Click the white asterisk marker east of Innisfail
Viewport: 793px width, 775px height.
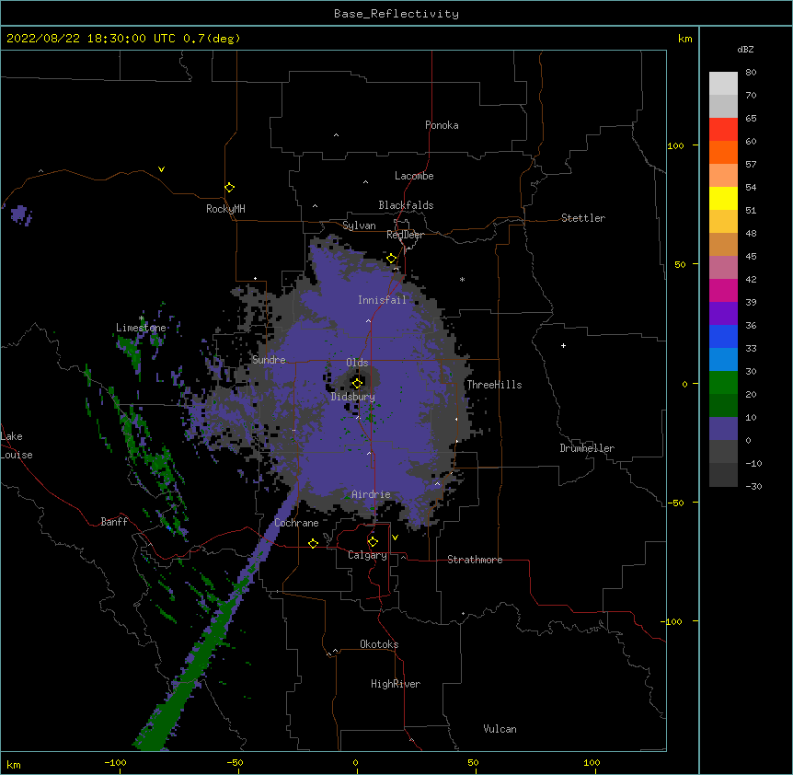[462, 280]
